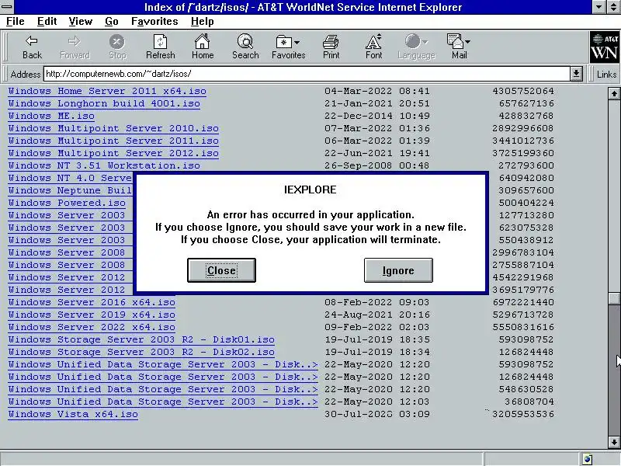Click the file size 548630528

coord(526,390)
